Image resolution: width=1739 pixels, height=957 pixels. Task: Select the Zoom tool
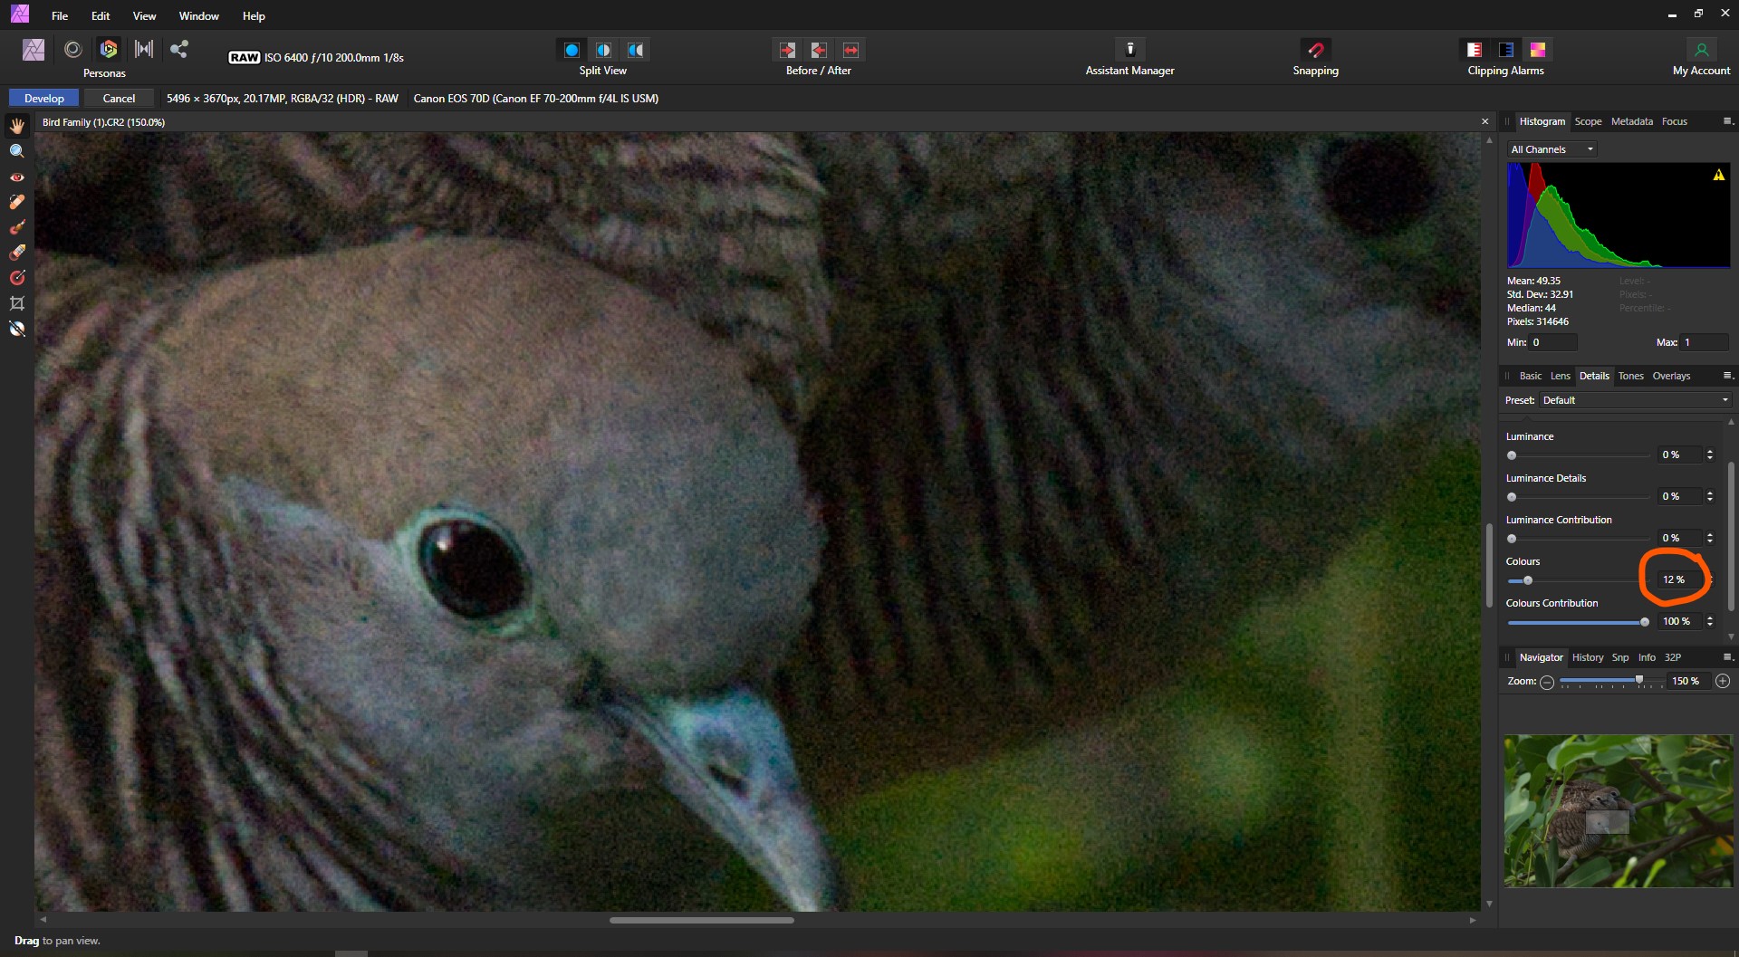[17, 151]
